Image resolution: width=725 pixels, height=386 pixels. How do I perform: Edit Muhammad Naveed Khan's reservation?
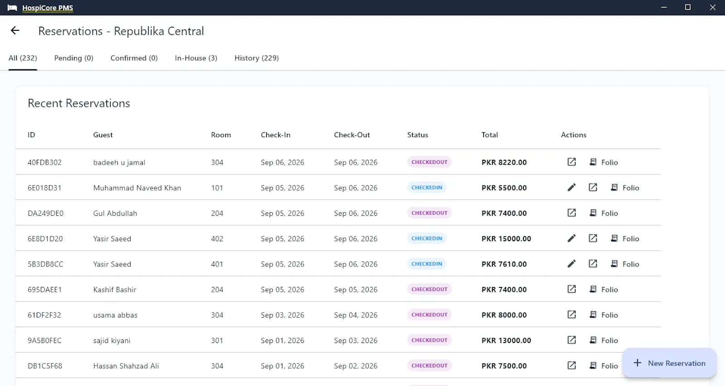(572, 187)
